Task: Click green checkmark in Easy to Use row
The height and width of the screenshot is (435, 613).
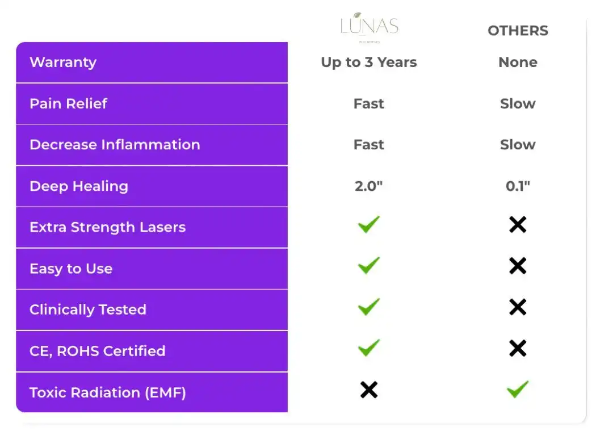Action: [x=369, y=266]
